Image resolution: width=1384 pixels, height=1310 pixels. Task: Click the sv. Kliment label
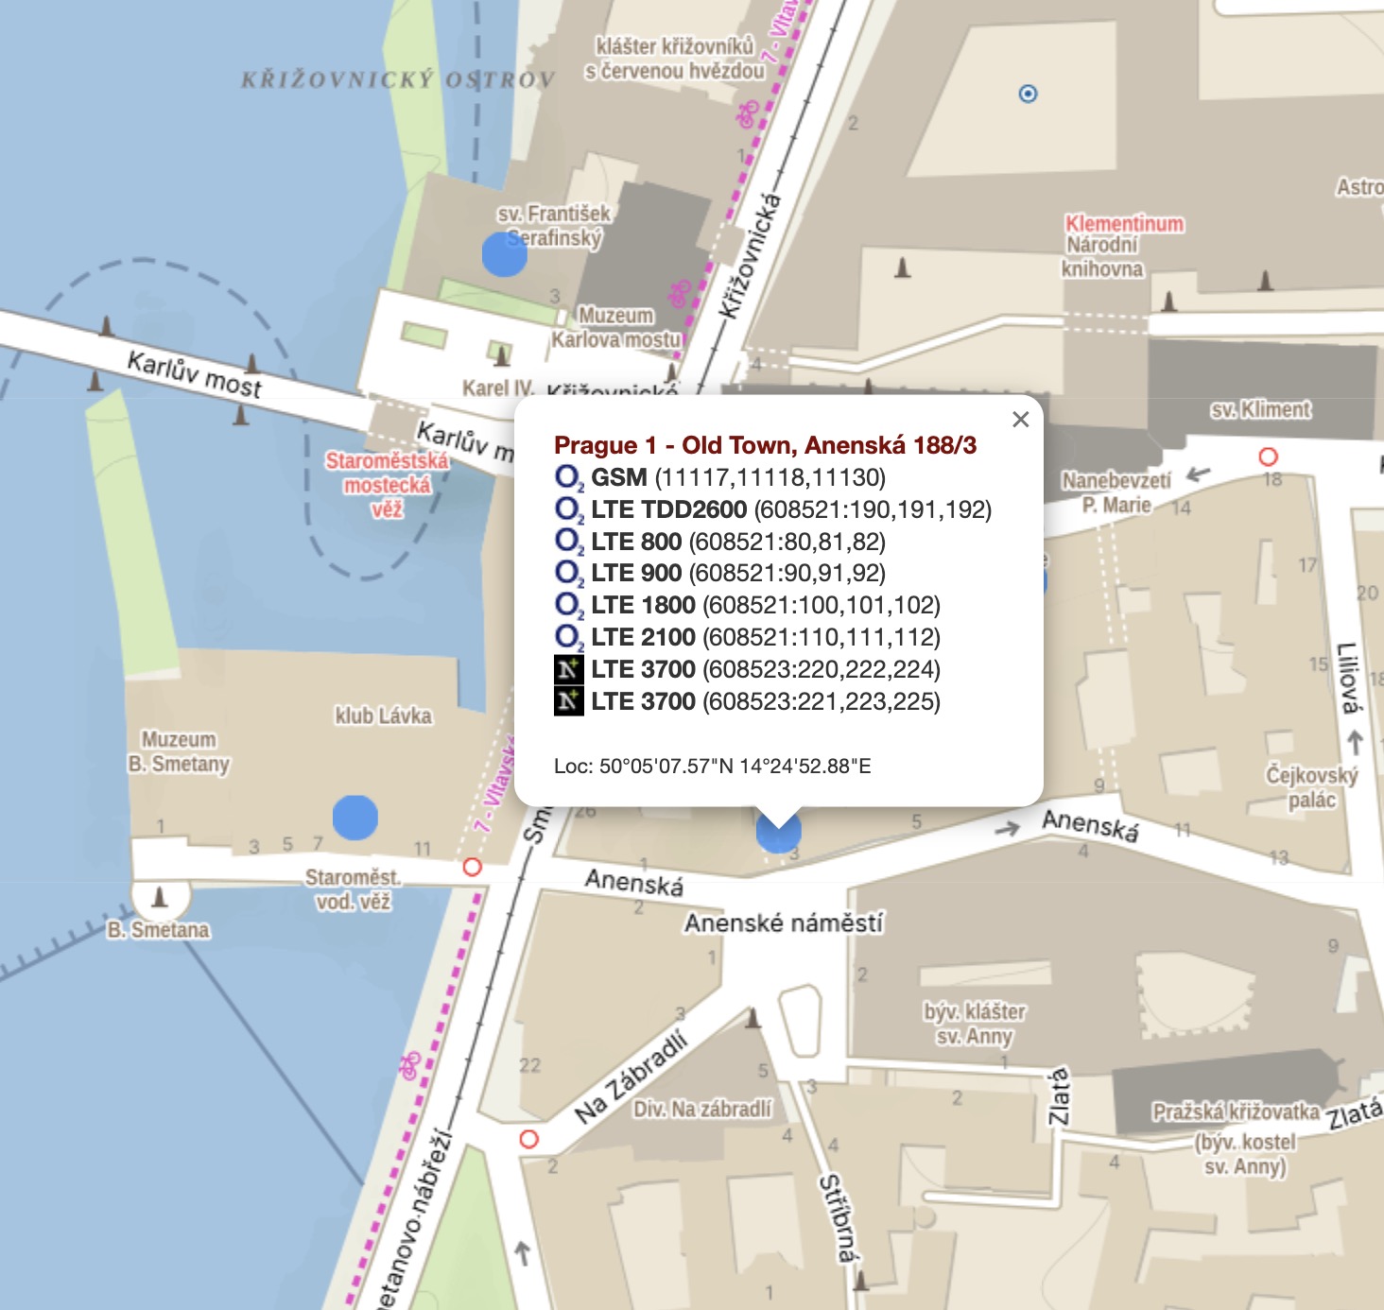point(1261,409)
